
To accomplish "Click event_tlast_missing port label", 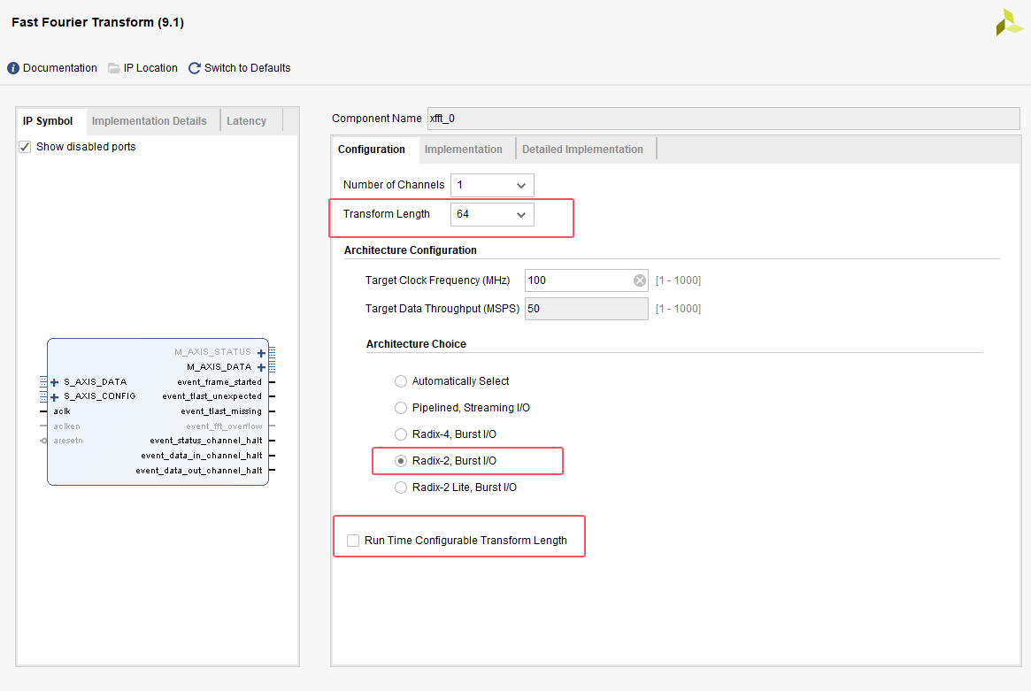I will coord(221,411).
